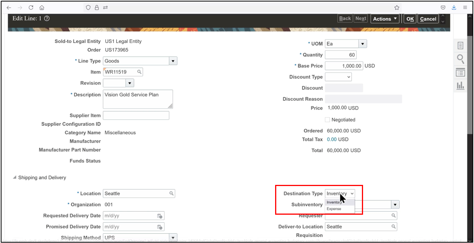Click the OK button to save the line
The height and width of the screenshot is (243, 474).
[x=410, y=18]
